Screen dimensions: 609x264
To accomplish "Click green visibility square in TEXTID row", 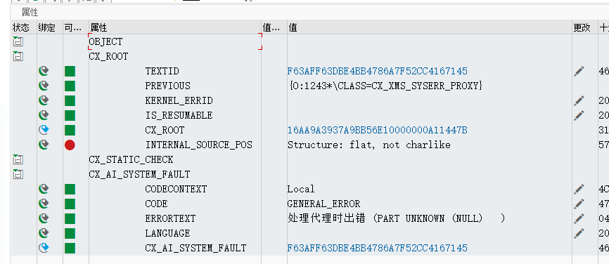I will click(x=70, y=71).
